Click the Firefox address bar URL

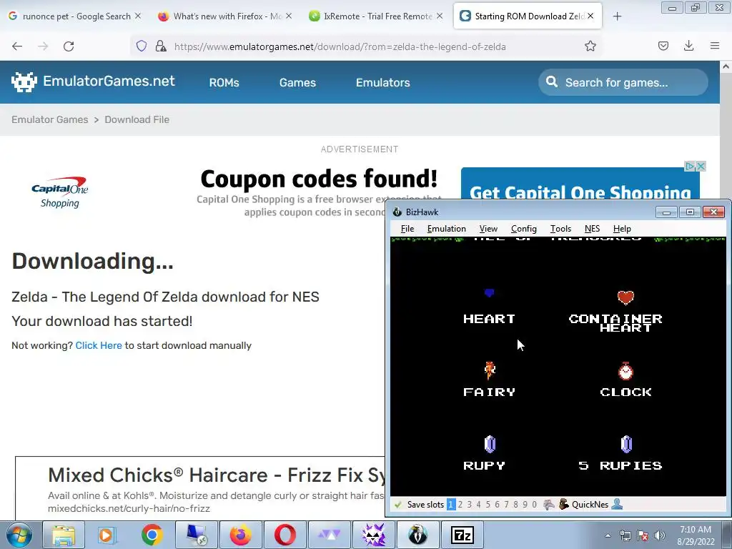point(340,46)
